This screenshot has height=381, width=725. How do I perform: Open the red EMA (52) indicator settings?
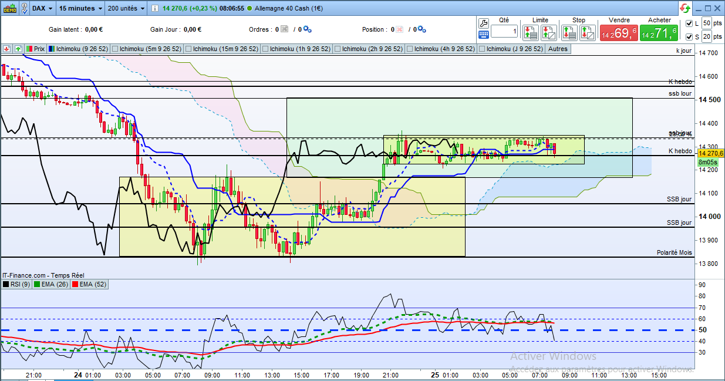click(90, 284)
